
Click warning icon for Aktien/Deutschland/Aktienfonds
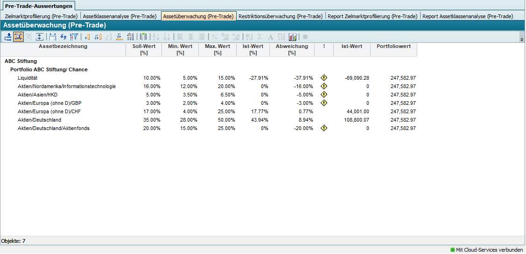pos(324,128)
